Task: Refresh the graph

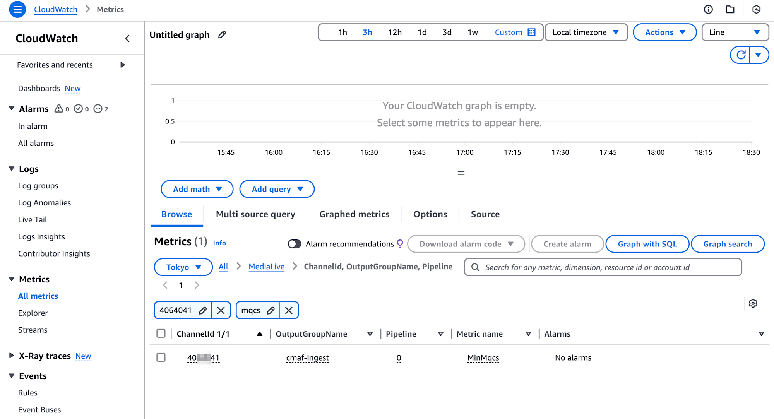Action: [741, 55]
